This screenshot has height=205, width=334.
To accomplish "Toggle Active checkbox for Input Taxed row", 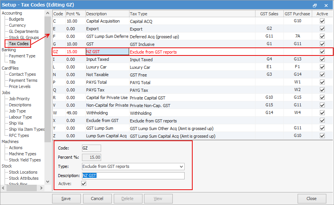I will click(x=322, y=59).
